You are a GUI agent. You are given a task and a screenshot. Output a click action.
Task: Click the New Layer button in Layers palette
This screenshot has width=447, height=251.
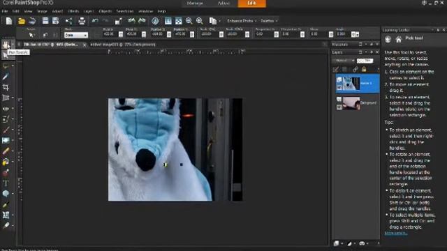[337, 243]
